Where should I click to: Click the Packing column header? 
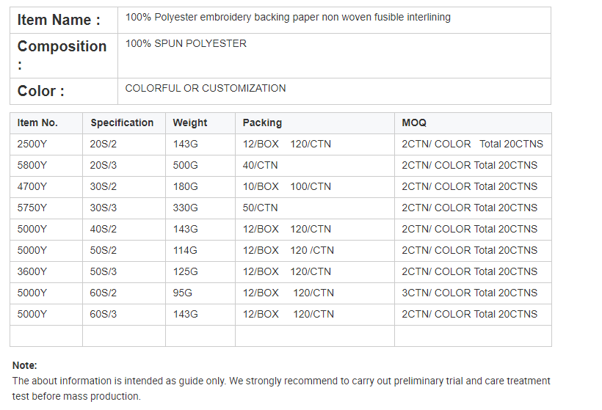[x=262, y=122]
